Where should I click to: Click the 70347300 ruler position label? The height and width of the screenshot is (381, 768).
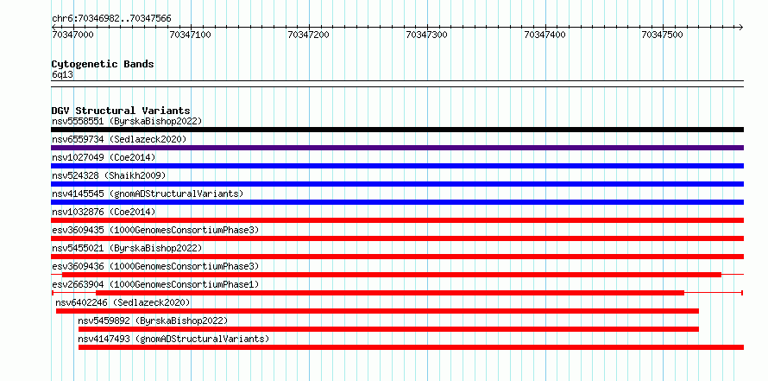pos(428,35)
